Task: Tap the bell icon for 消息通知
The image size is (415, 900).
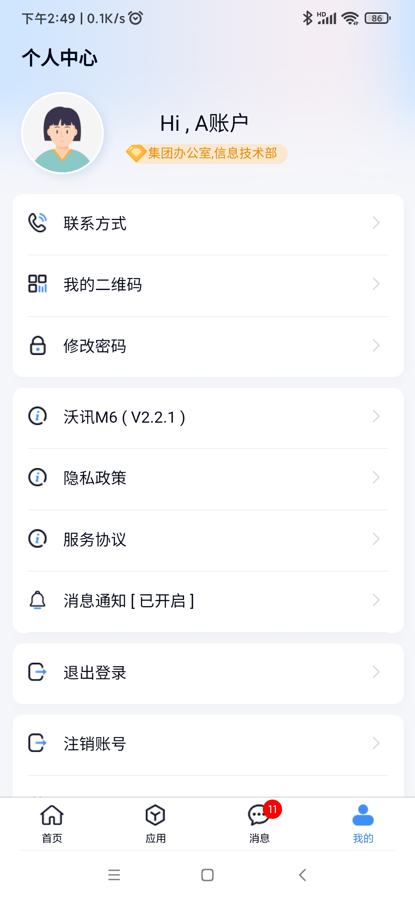Action: [38, 600]
